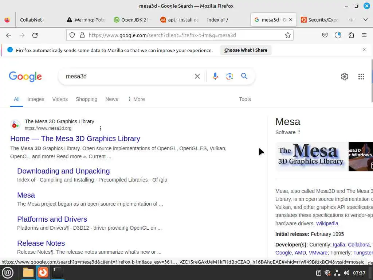Open the Wikipedia link in knowledge panel
Viewport: 373px width, 280px height.
point(327,223)
